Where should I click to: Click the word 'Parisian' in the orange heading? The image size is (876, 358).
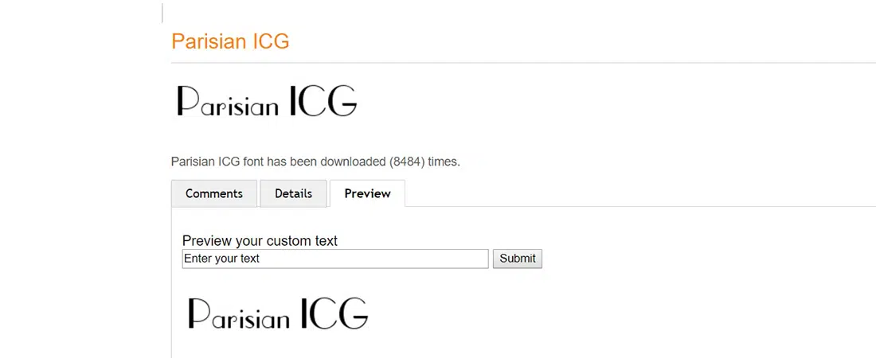pyautogui.click(x=208, y=41)
